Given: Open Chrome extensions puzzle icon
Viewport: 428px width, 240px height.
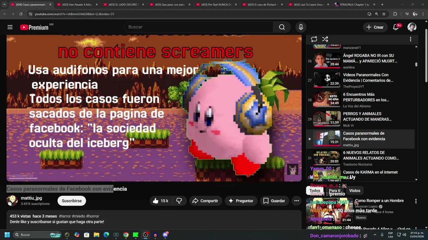Looking at the screenshot, I should pos(395,14).
